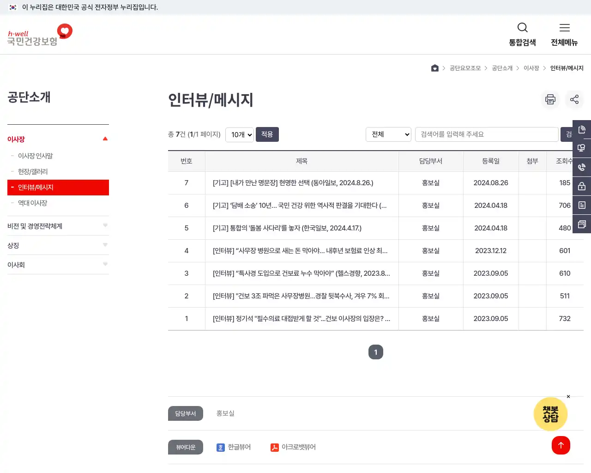This screenshot has height=473, width=591.
Task: Open the 10개 items-per-page dropdown
Action: [x=240, y=135]
